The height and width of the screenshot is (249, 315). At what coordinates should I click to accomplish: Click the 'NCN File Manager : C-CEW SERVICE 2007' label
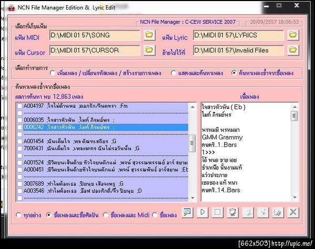pos(187,22)
